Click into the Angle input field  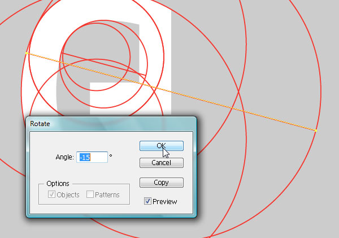point(92,157)
